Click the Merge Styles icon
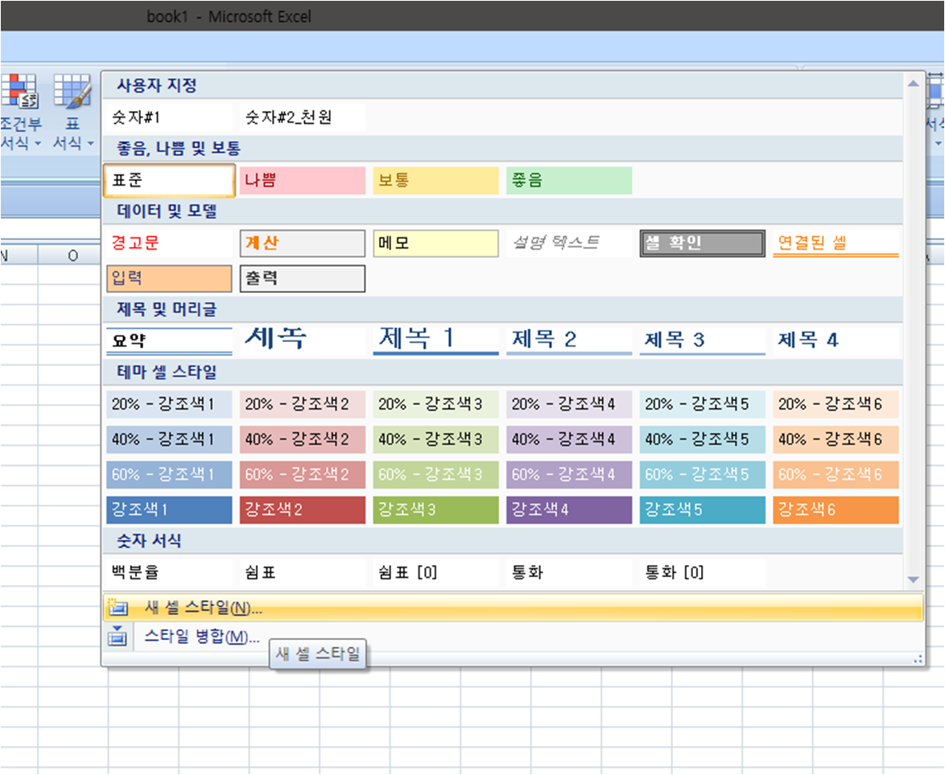The height and width of the screenshot is (775, 945). click(118, 635)
